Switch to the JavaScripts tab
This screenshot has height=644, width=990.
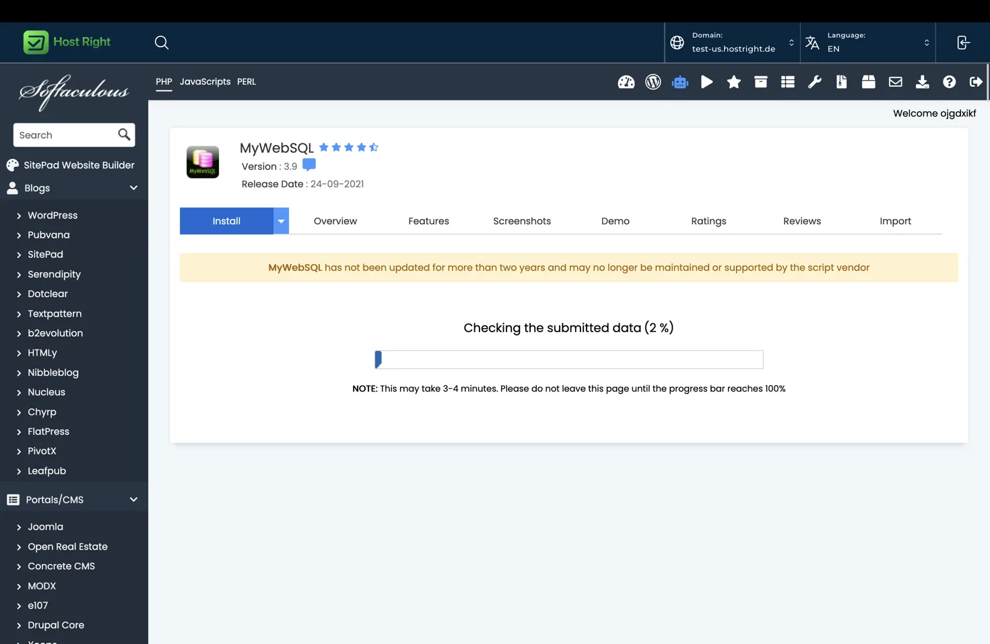point(205,82)
